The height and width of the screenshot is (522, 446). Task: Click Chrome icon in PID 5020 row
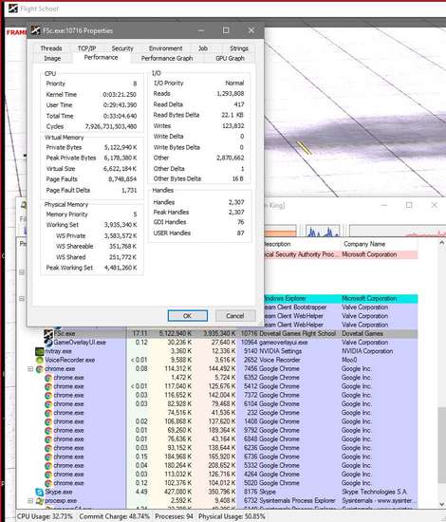point(48,483)
